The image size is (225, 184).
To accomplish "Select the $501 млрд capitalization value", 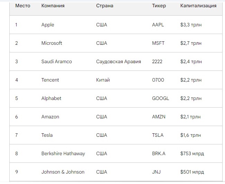I will pyautogui.click(x=192, y=172).
